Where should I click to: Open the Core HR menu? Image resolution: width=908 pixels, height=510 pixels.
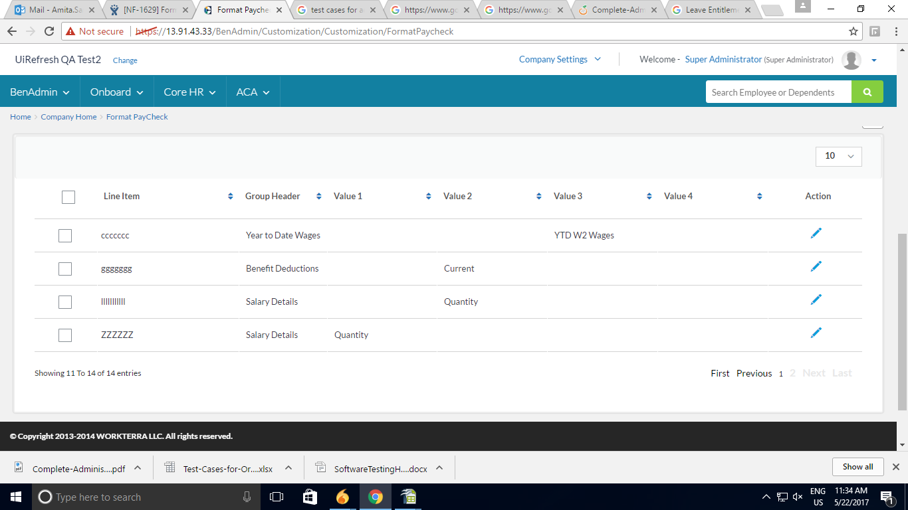[189, 92]
